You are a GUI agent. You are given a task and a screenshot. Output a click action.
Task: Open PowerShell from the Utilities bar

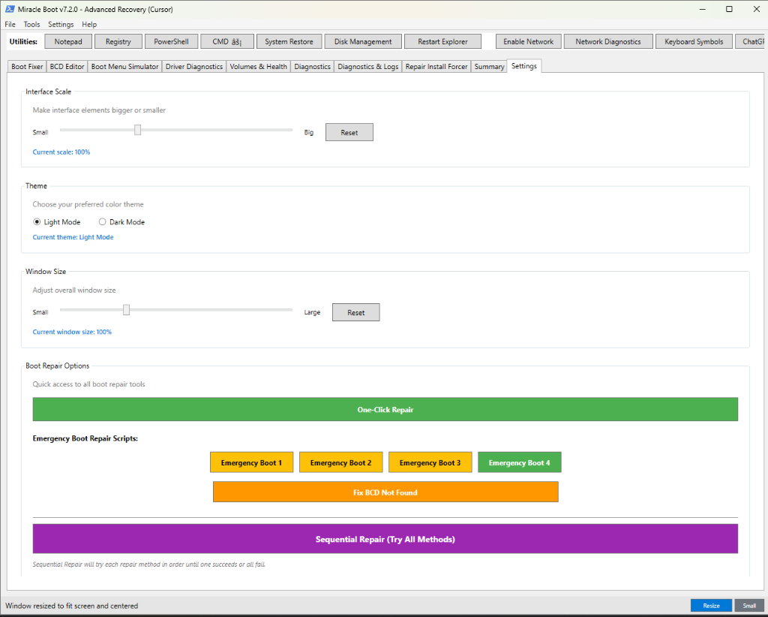tap(172, 42)
